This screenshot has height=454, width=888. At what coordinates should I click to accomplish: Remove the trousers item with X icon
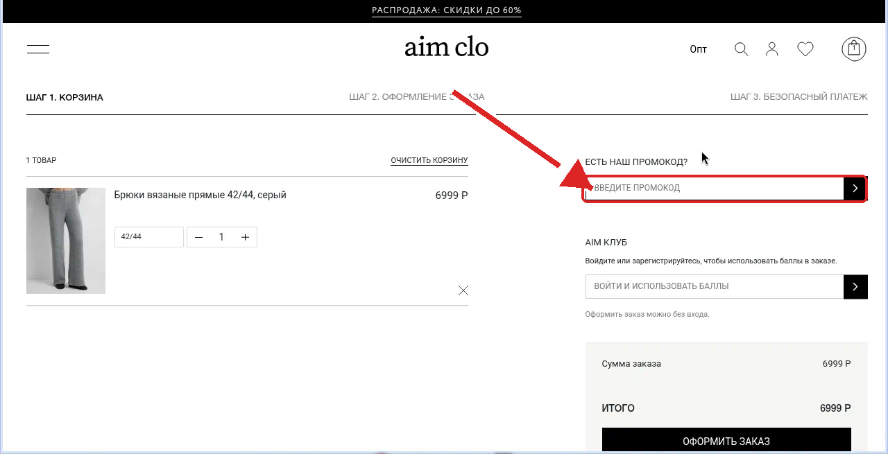pos(463,290)
